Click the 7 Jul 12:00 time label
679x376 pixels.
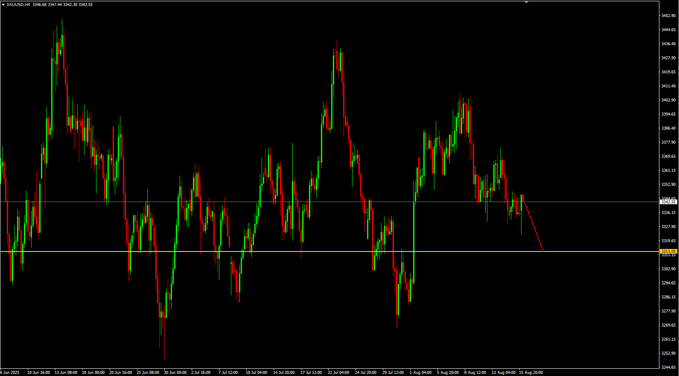pyautogui.click(x=228, y=373)
